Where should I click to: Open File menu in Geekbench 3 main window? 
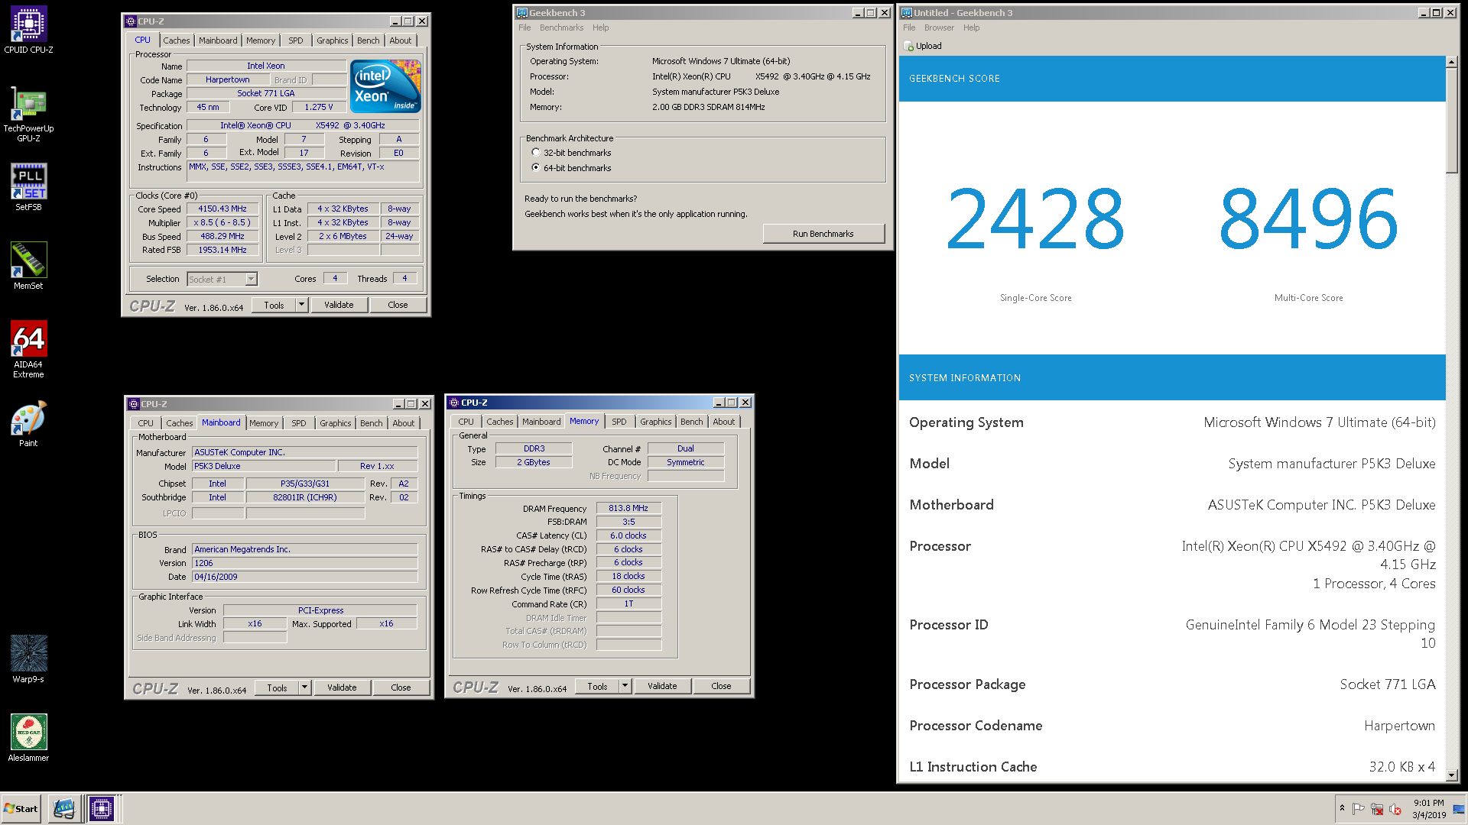(525, 27)
